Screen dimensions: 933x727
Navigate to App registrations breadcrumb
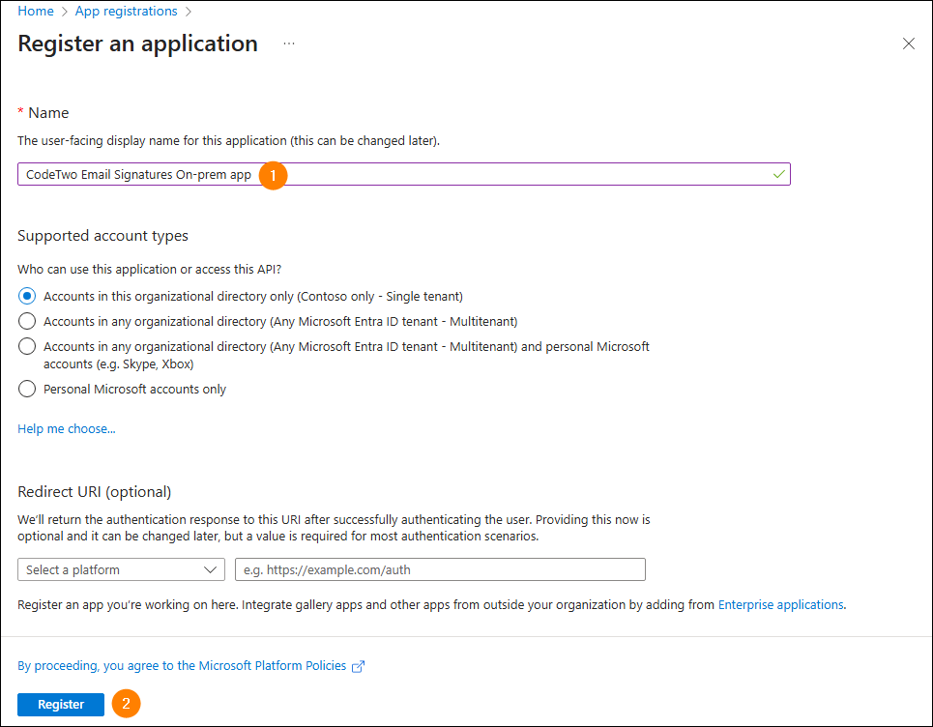pos(126,12)
